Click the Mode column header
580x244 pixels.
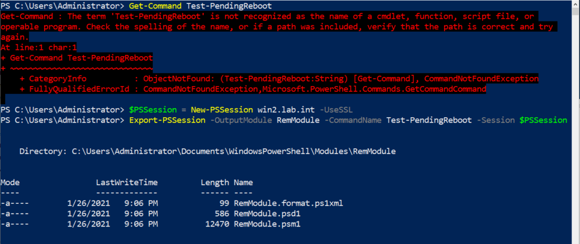(x=10, y=182)
